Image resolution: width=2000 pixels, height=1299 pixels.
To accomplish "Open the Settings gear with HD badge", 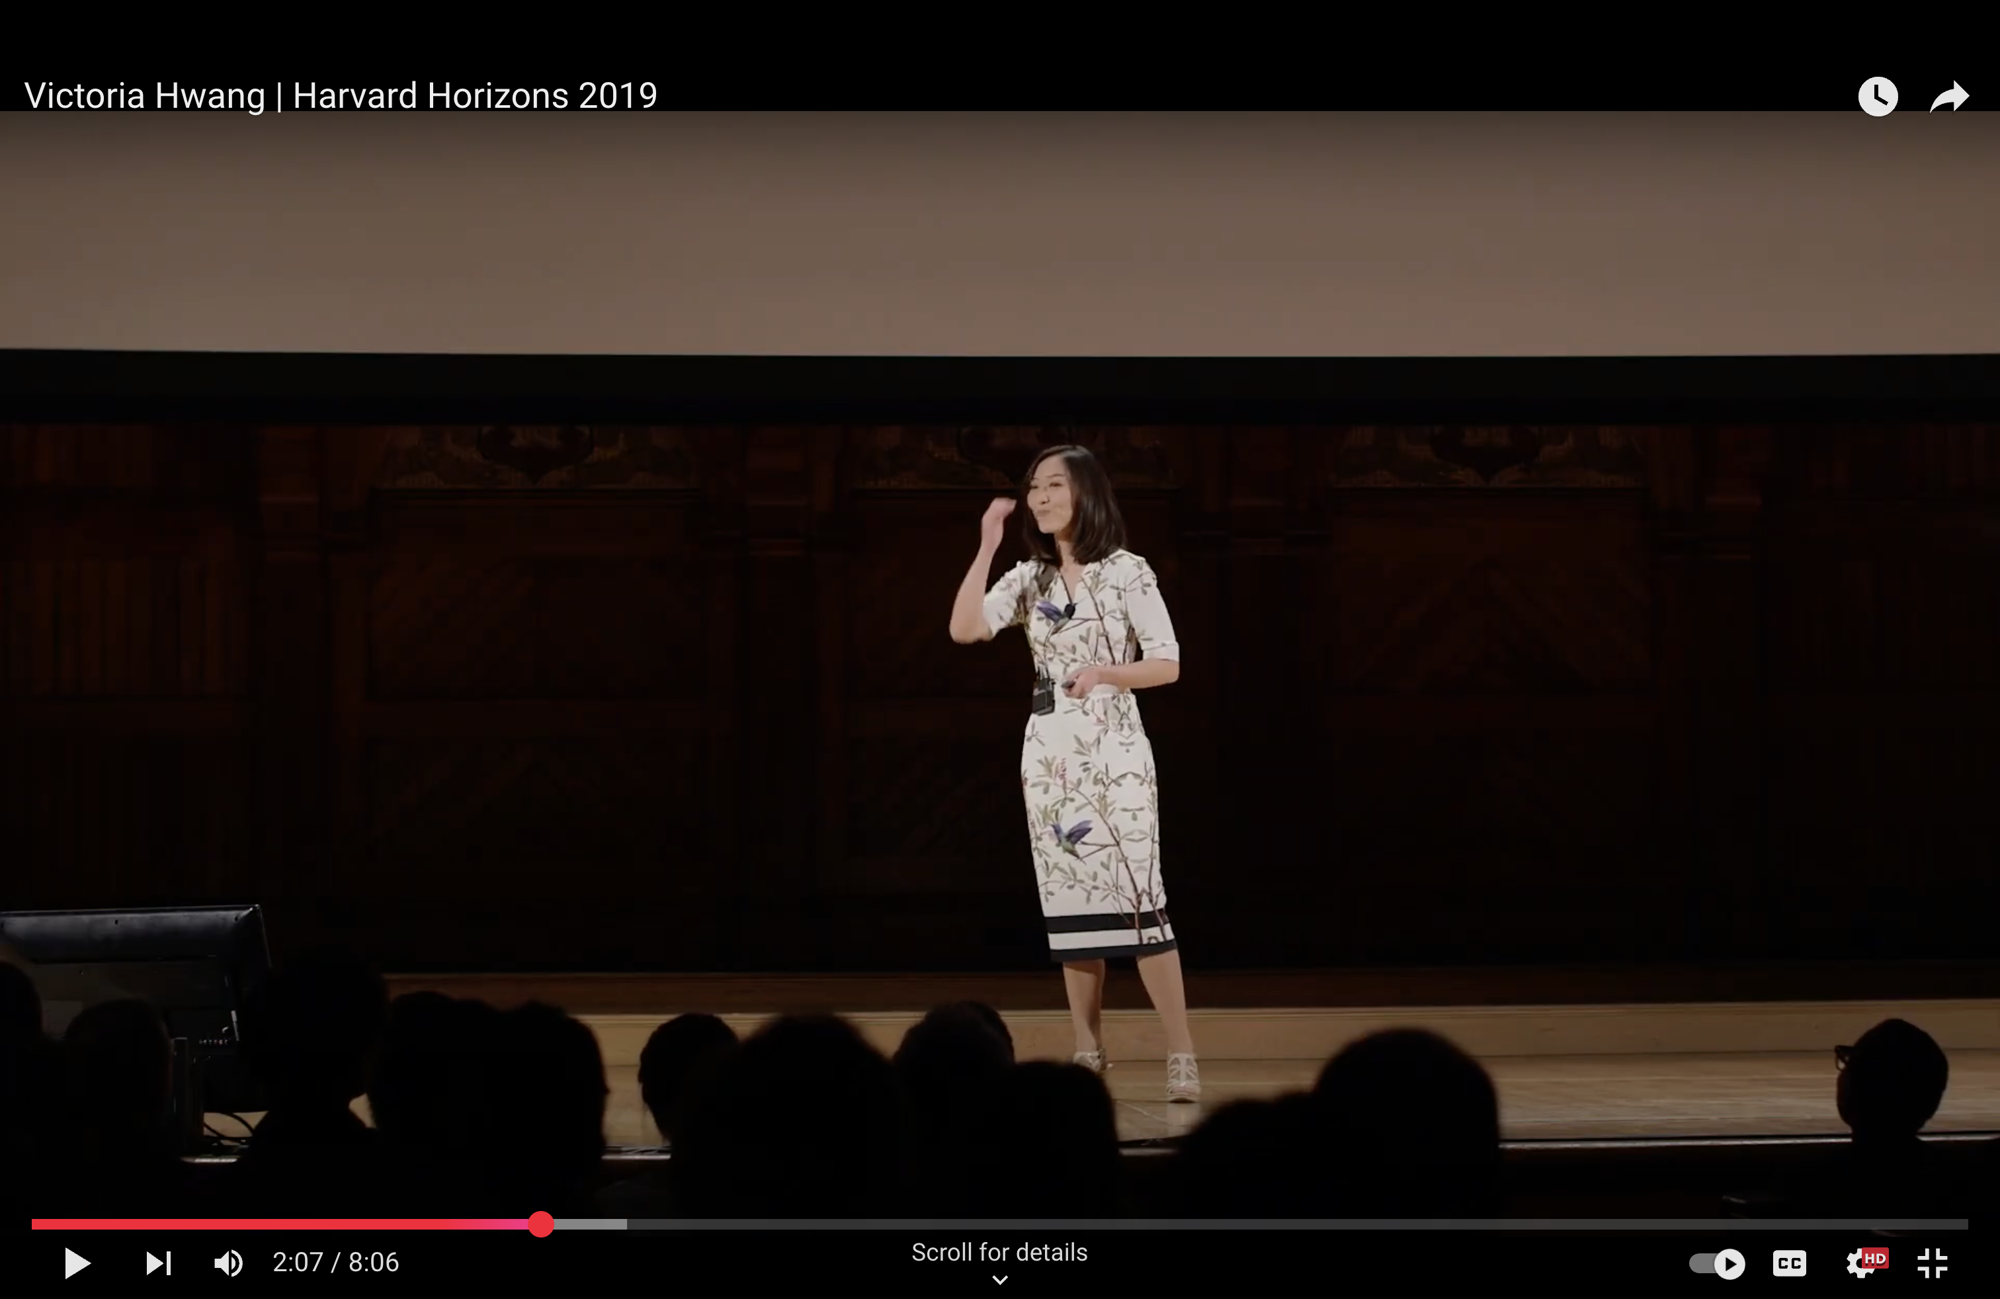I will 1863,1263.
